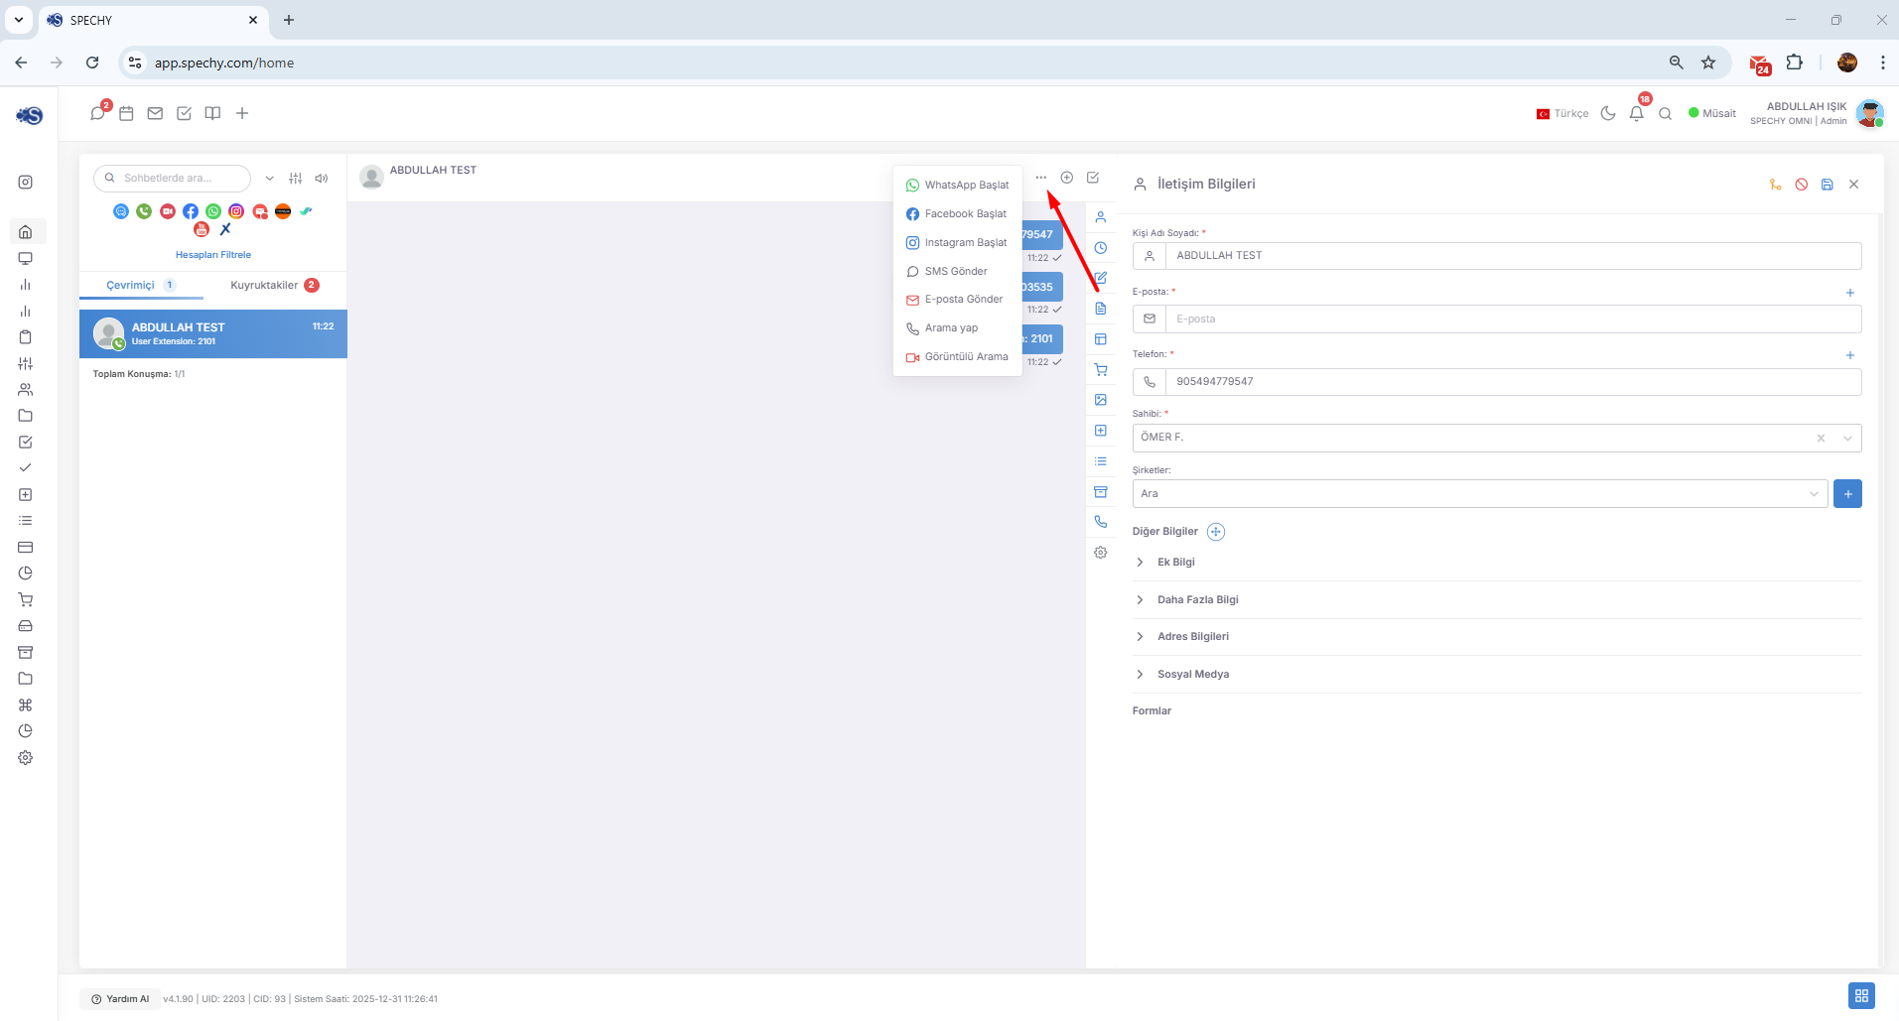Close the İletişim Bilgileri panel
The height and width of the screenshot is (1021, 1899).
(1853, 185)
